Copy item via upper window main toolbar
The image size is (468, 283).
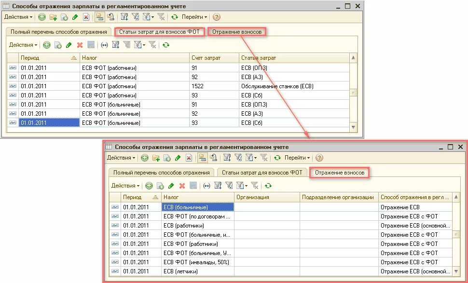(x=64, y=17)
